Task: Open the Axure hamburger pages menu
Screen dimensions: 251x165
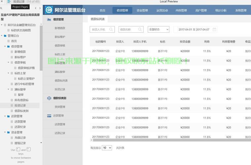Action: 9,2
